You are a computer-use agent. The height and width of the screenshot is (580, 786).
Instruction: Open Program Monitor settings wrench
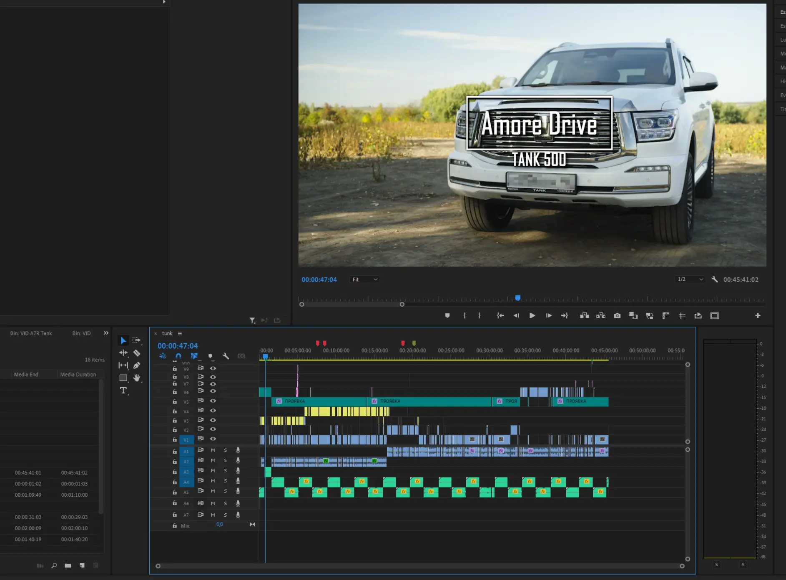coord(714,279)
